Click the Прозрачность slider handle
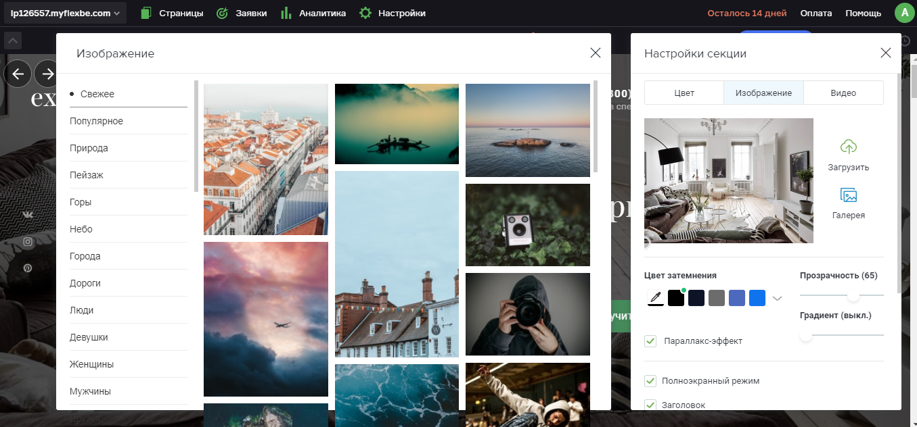Viewport: 917px width, 427px height. [x=853, y=295]
